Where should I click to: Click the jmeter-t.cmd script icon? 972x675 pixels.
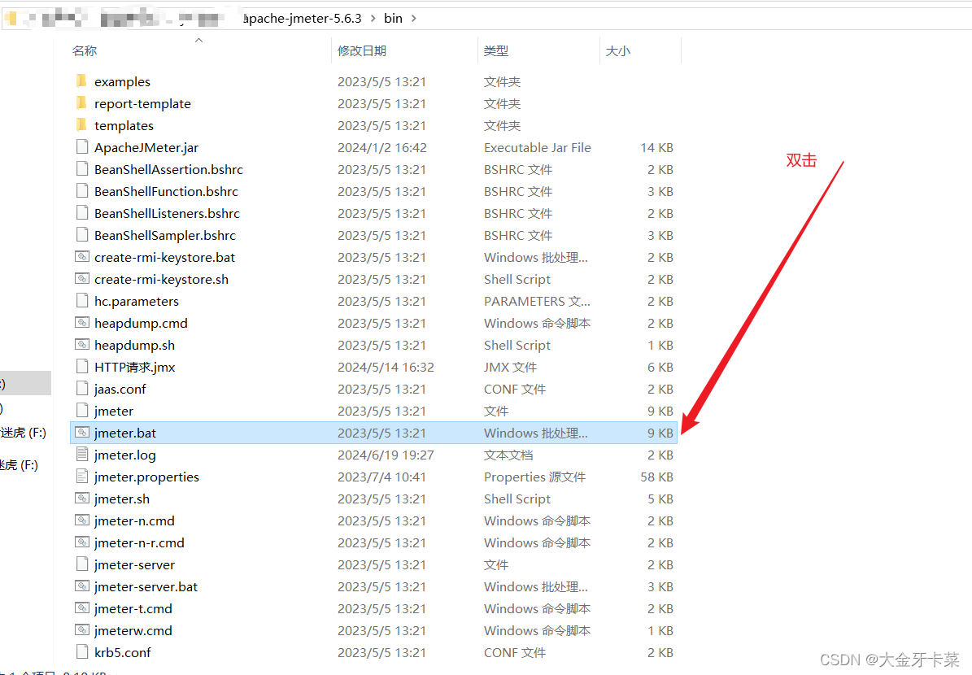82,608
